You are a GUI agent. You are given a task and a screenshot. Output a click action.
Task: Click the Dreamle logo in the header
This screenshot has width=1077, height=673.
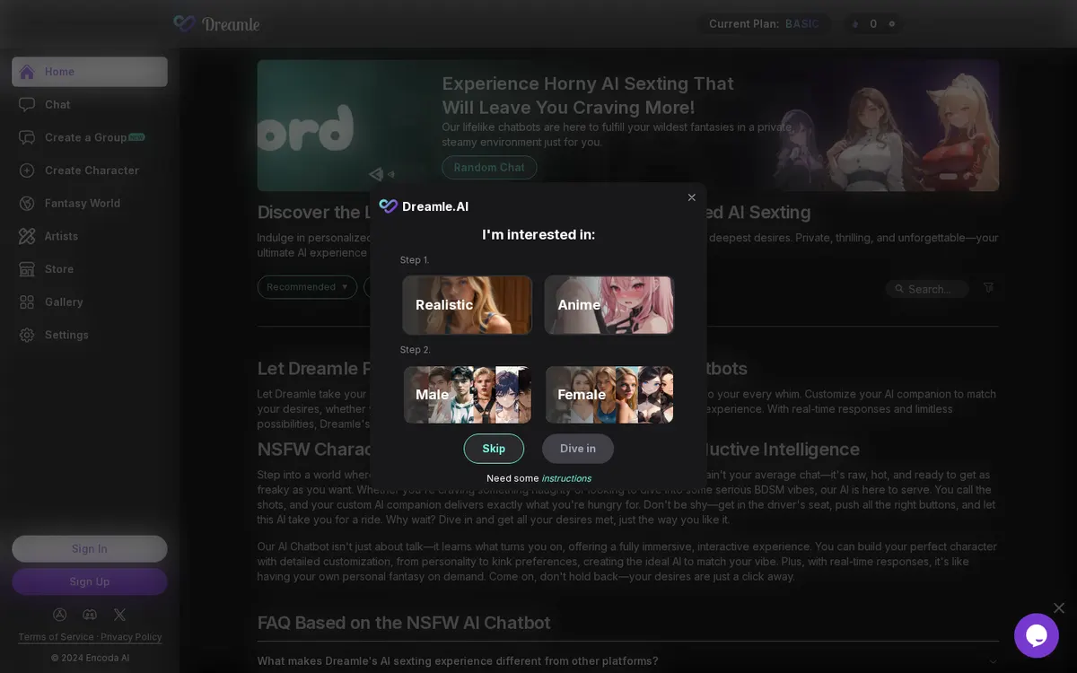pos(216,23)
